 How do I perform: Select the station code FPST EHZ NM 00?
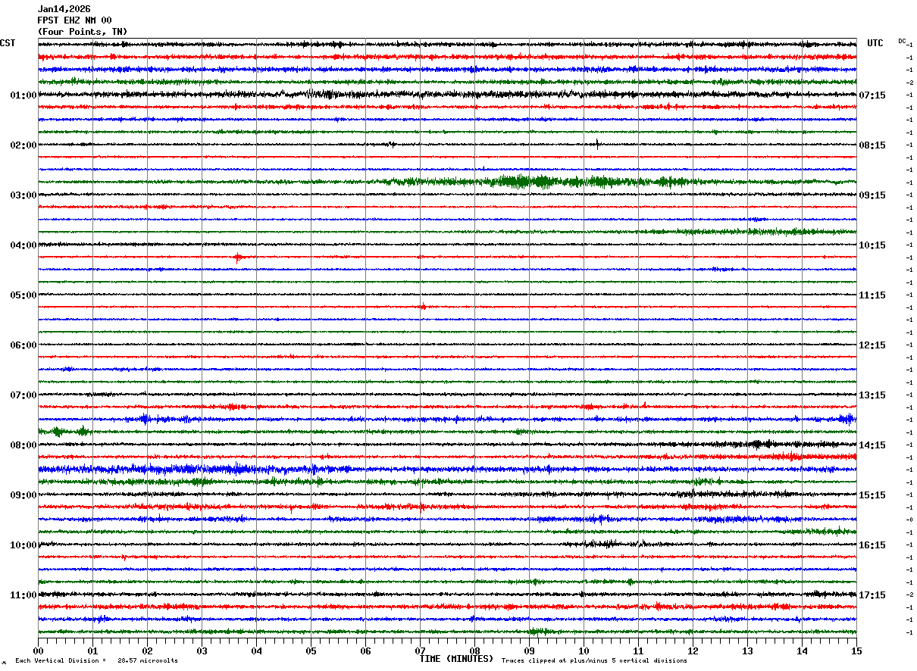74,20
